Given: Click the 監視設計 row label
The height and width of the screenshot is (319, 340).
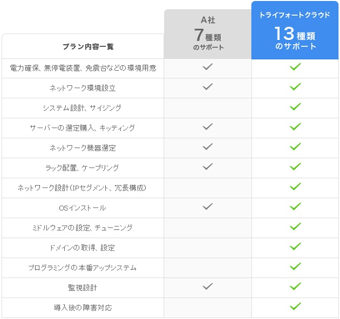Looking at the screenshot, I should [83, 288].
